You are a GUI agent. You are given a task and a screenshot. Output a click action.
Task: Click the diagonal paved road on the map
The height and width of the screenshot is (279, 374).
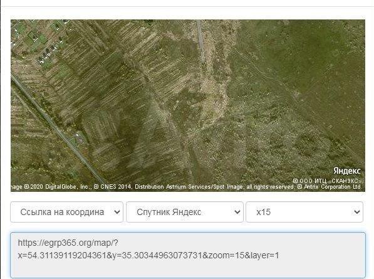(x=57, y=130)
